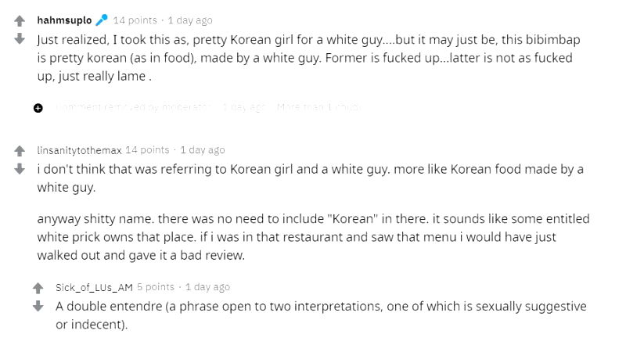Click the microphone flair icon beside hahmsuplo
The width and height of the screenshot is (626, 345).
click(102, 20)
